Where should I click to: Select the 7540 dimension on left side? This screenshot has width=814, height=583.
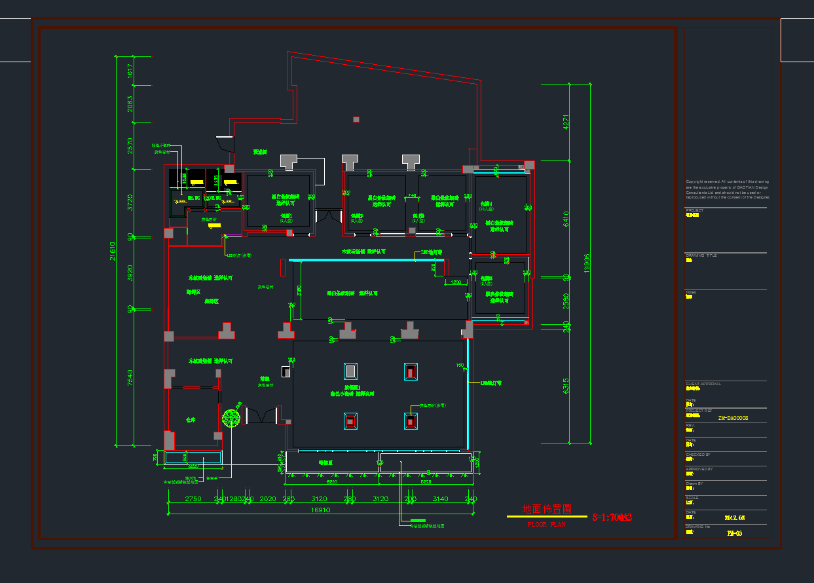point(130,380)
